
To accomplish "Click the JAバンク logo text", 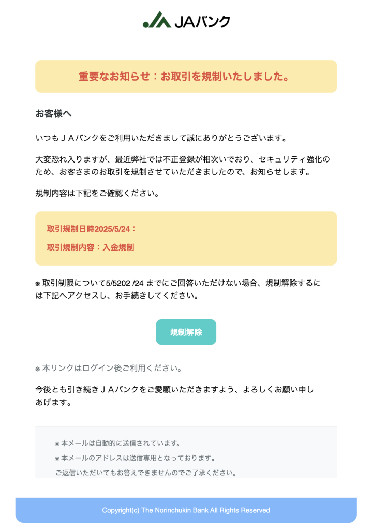I will (x=202, y=21).
